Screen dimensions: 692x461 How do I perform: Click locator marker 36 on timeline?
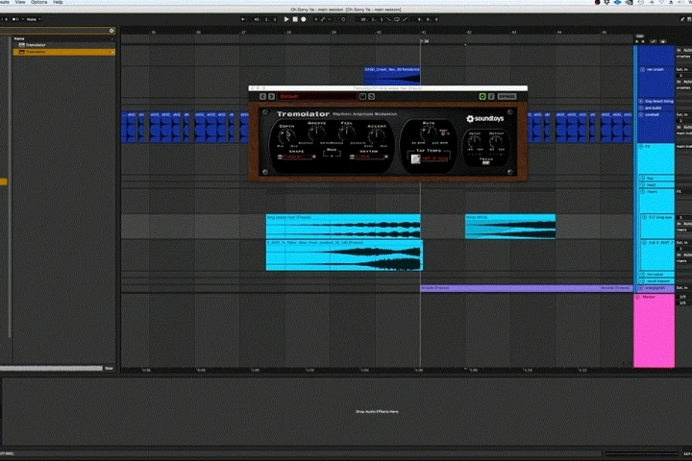click(x=424, y=41)
